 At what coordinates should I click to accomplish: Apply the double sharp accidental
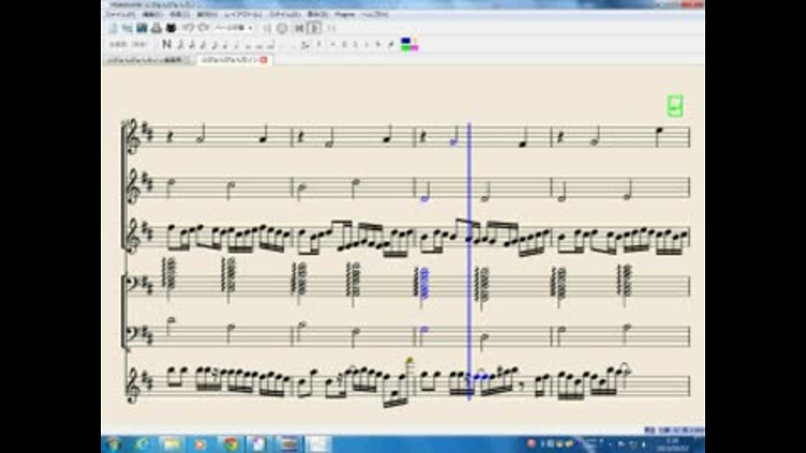332,44
